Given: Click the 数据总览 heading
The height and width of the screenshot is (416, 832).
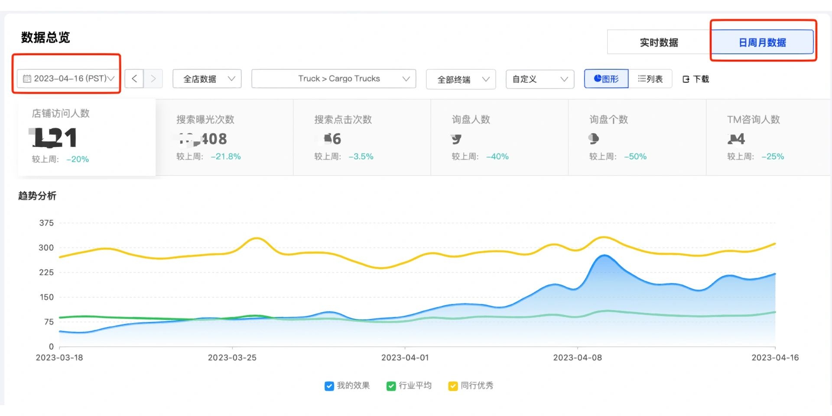Looking at the screenshot, I should coord(45,37).
